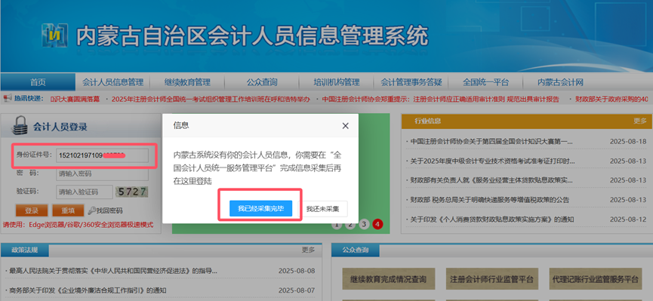Click 更多 in the 政策法规 panel
This screenshot has width=653, height=301.
click(308, 250)
